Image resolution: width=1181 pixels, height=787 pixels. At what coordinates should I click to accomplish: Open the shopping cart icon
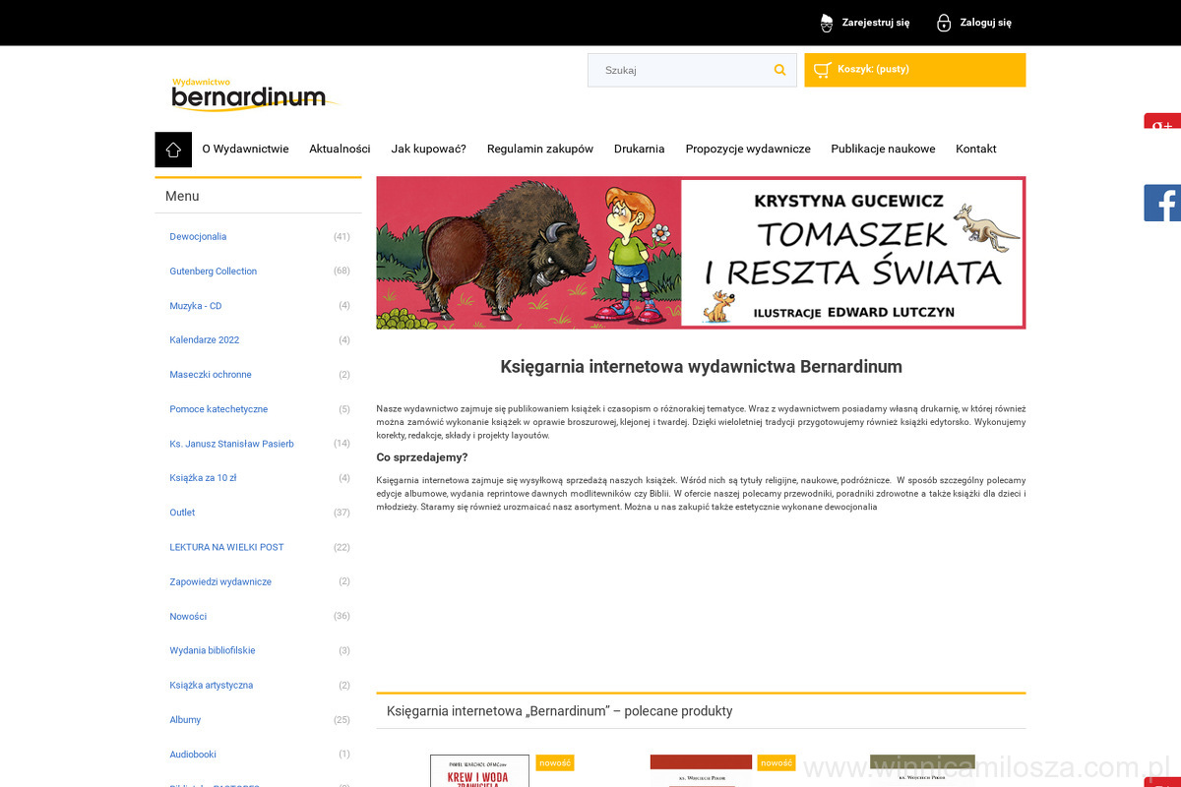823,70
